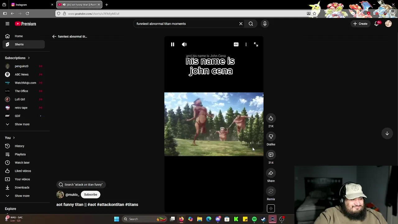Open account avatar menu
The width and height of the screenshot is (398, 224).
point(388,24)
